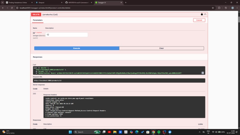Click the battery 100% indicator
Viewport: 240px width, 135px height.
(x=221, y=132)
